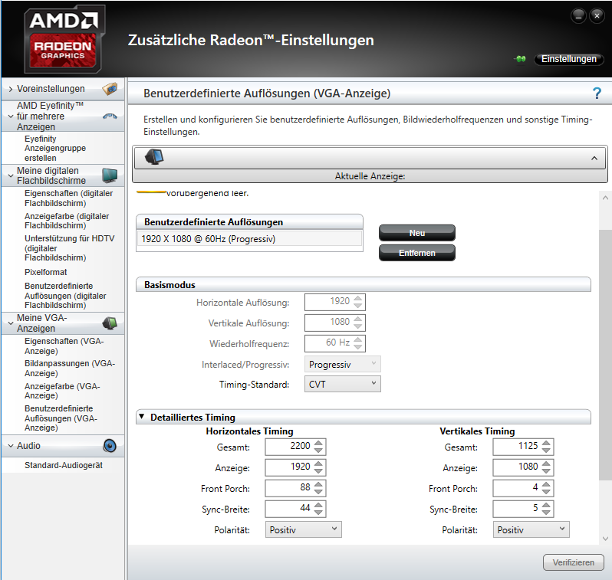Decrease vertical Sync-Breite with down arrow

coord(546,513)
